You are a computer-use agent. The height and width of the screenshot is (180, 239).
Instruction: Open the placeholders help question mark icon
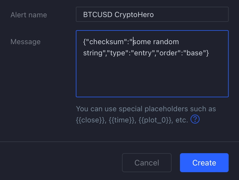(195, 119)
